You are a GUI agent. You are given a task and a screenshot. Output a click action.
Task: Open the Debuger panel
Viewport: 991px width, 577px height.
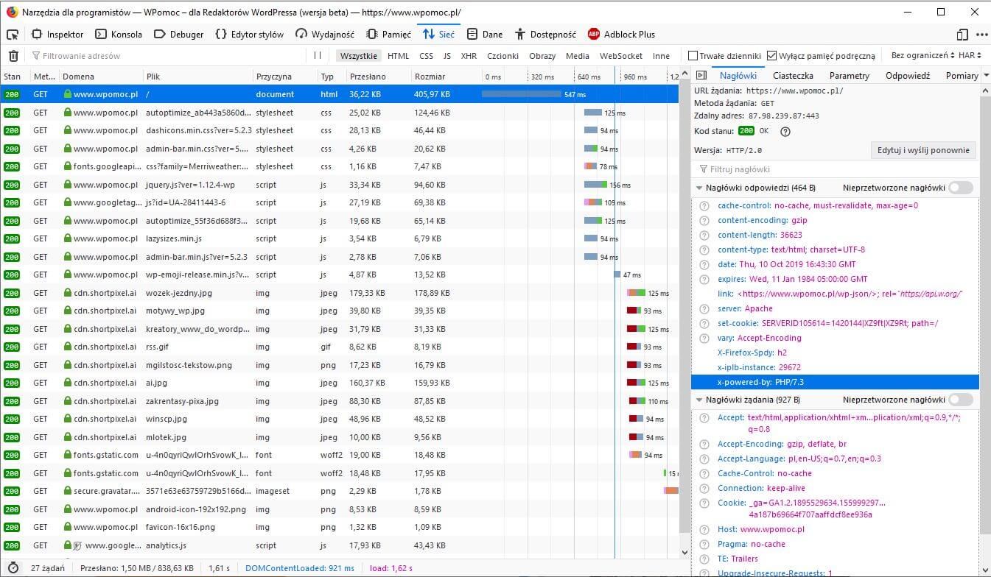(179, 35)
